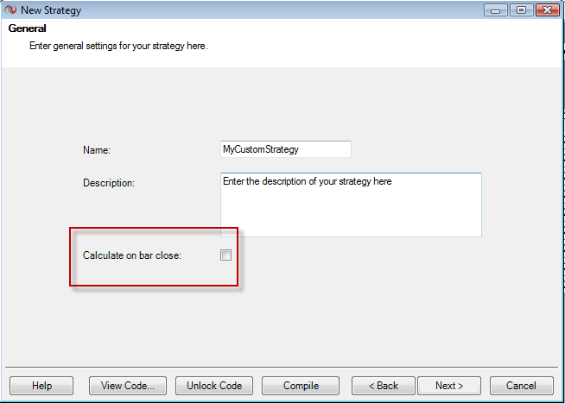Screen dimensions: 565x403
Task: Click inside the Description text box
Action: click(x=351, y=205)
